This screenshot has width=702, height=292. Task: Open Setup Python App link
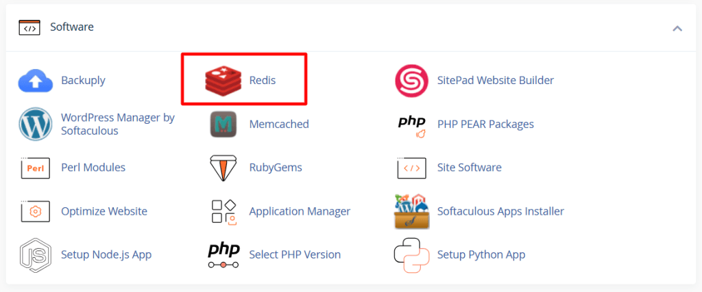pyautogui.click(x=481, y=255)
